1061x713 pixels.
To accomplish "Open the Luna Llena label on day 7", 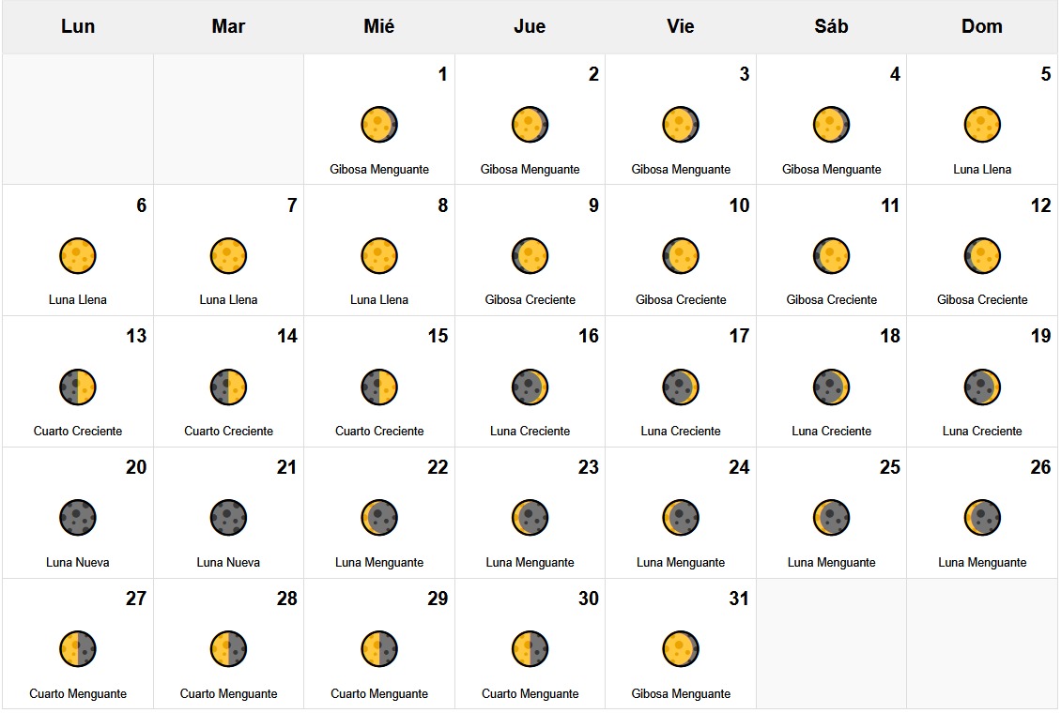I will pyautogui.click(x=229, y=300).
